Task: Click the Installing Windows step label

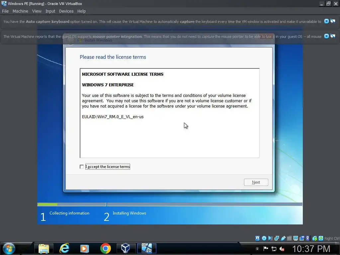Action: point(129,213)
